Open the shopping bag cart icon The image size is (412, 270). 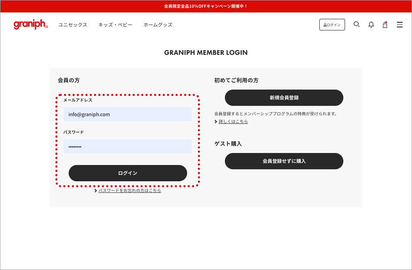pyautogui.click(x=385, y=25)
